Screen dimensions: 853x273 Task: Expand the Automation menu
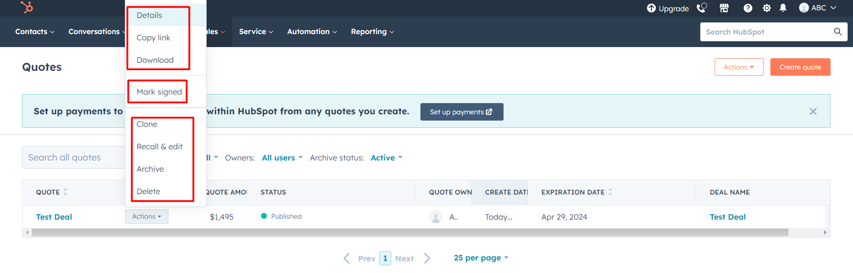[312, 31]
